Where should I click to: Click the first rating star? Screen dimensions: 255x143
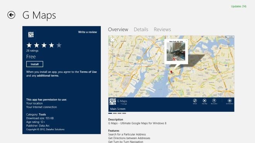(x=29, y=45)
